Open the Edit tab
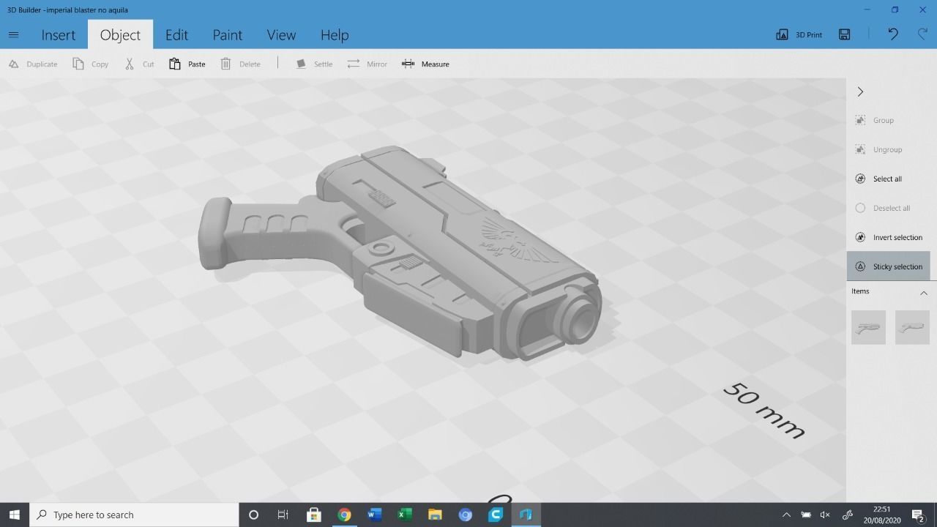 176,34
